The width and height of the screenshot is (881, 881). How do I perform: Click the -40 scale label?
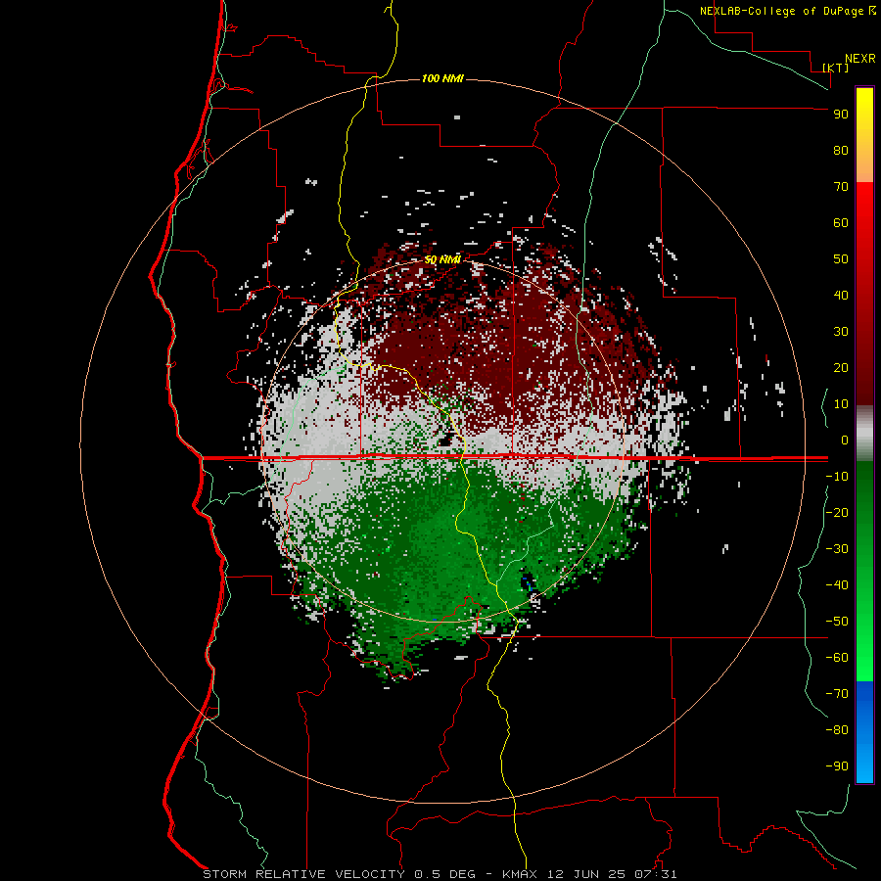837,585
